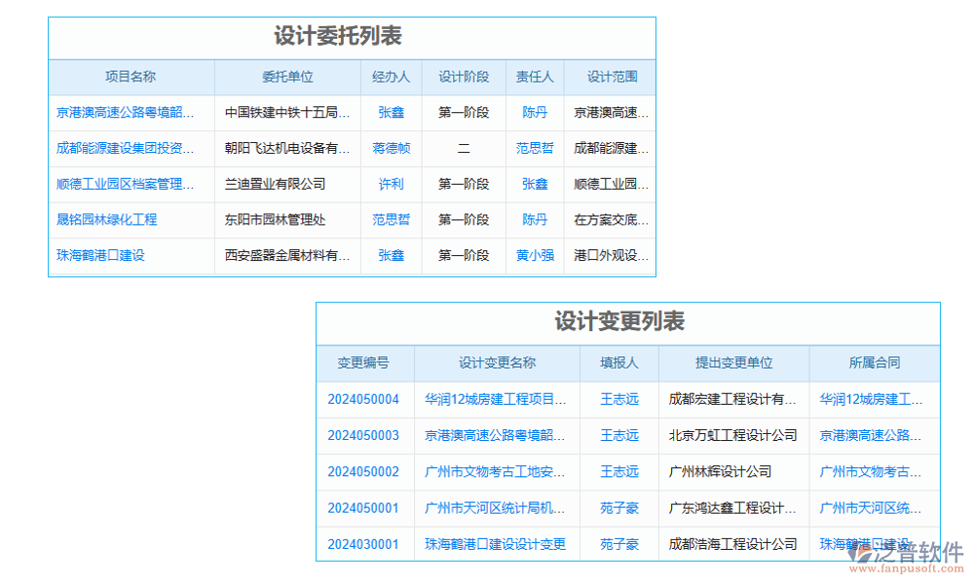Open change record 2024030001

click(363, 545)
